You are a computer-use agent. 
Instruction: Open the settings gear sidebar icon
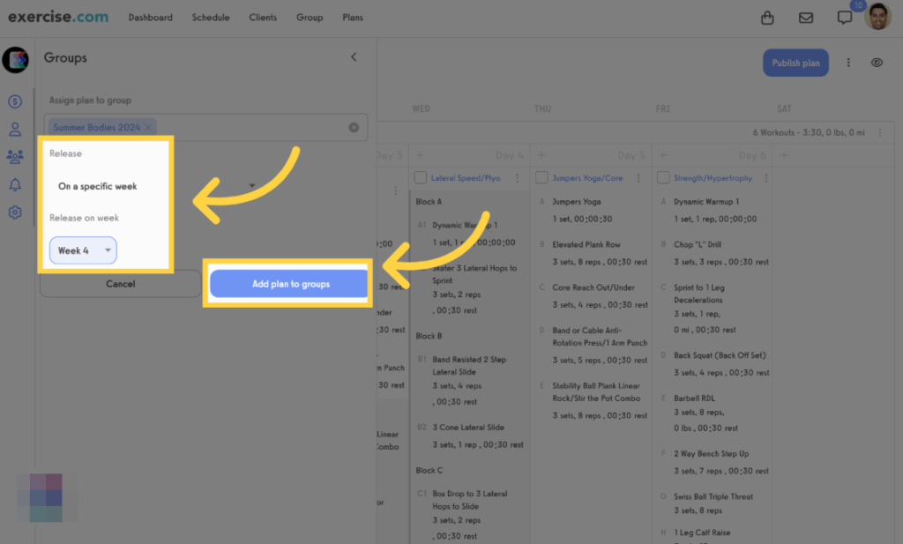click(15, 212)
